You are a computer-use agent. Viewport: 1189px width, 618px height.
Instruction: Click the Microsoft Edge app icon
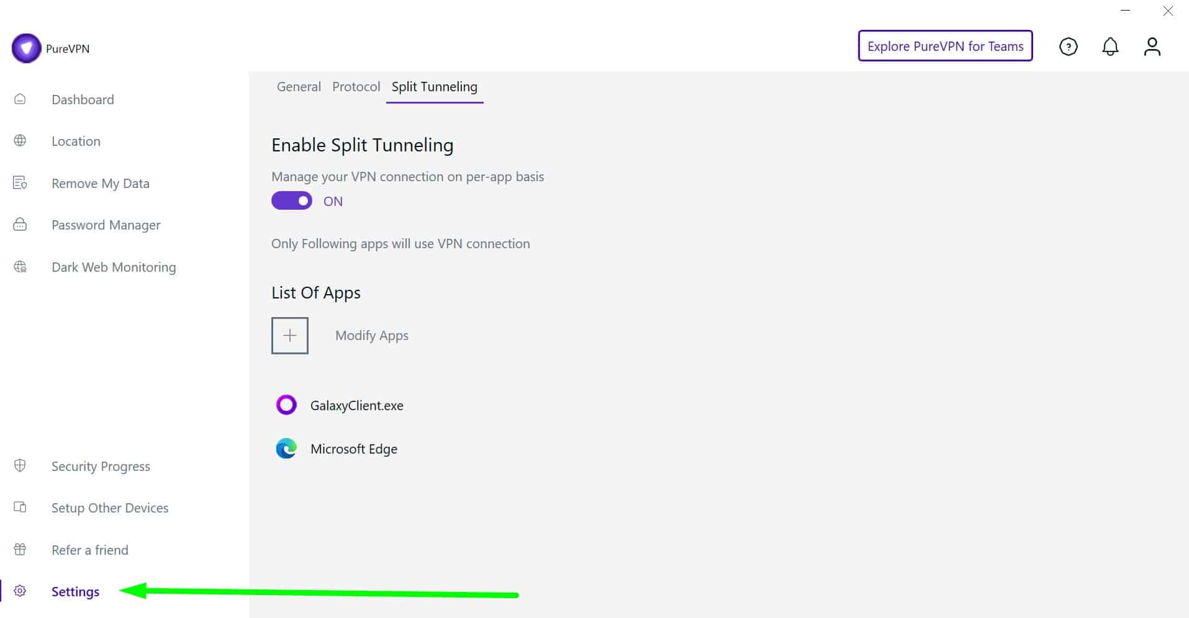pos(286,449)
